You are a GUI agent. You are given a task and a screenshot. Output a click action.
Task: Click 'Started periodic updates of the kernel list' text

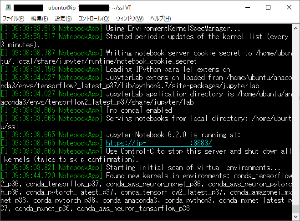[184, 36]
